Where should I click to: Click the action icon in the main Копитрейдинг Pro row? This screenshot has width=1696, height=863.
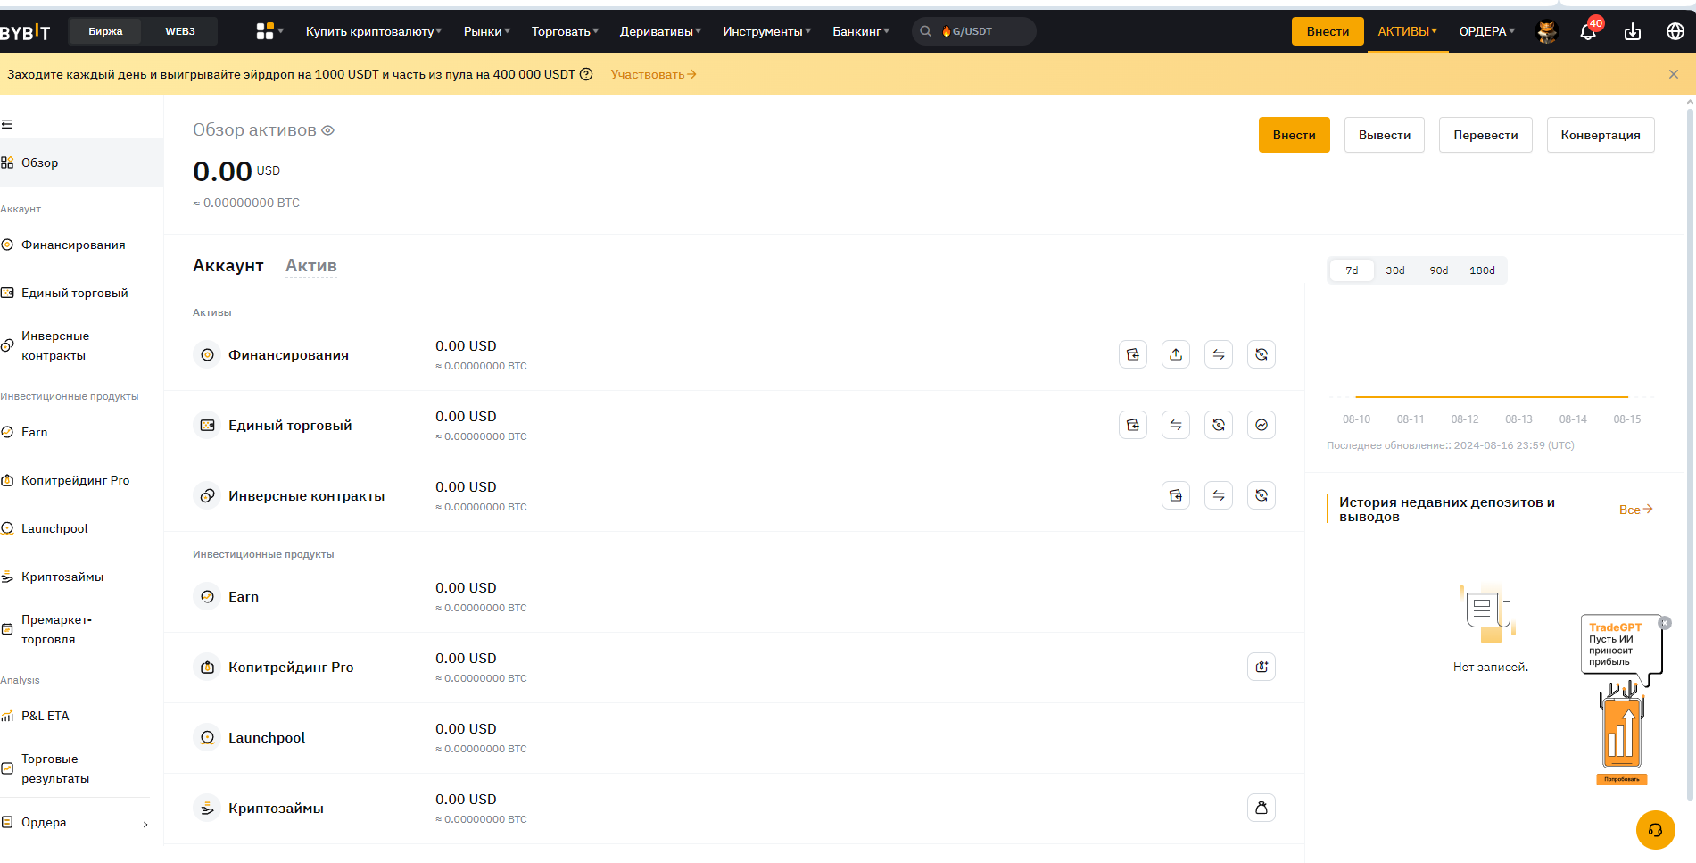[x=1262, y=667]
